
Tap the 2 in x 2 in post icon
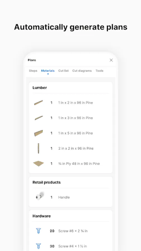[38, 148]
